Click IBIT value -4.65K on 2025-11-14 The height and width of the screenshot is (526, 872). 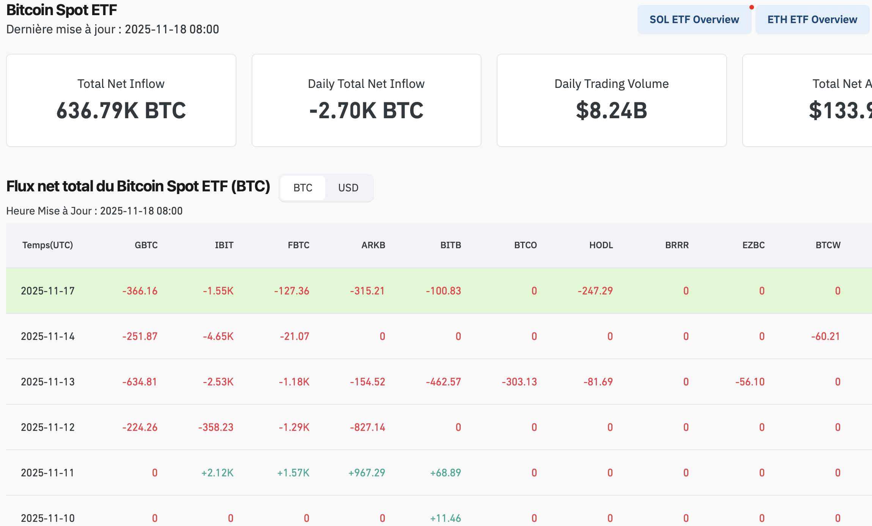coord(218,337)
